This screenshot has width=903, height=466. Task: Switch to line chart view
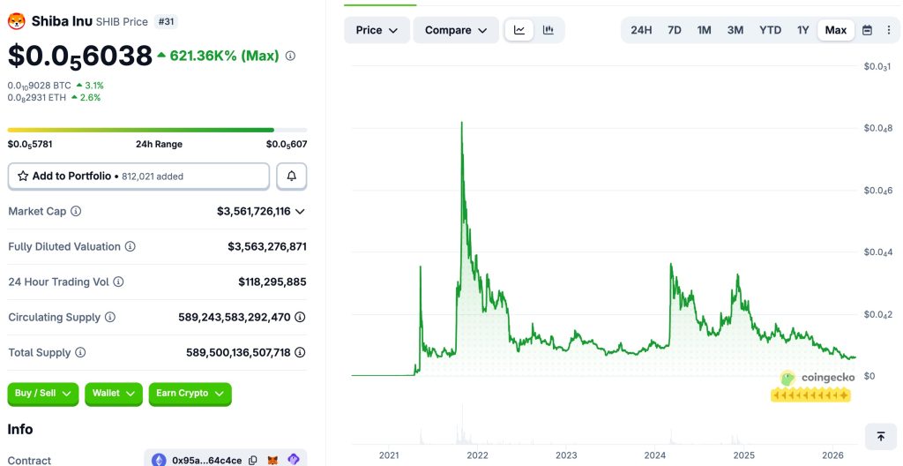pos(519,30)
